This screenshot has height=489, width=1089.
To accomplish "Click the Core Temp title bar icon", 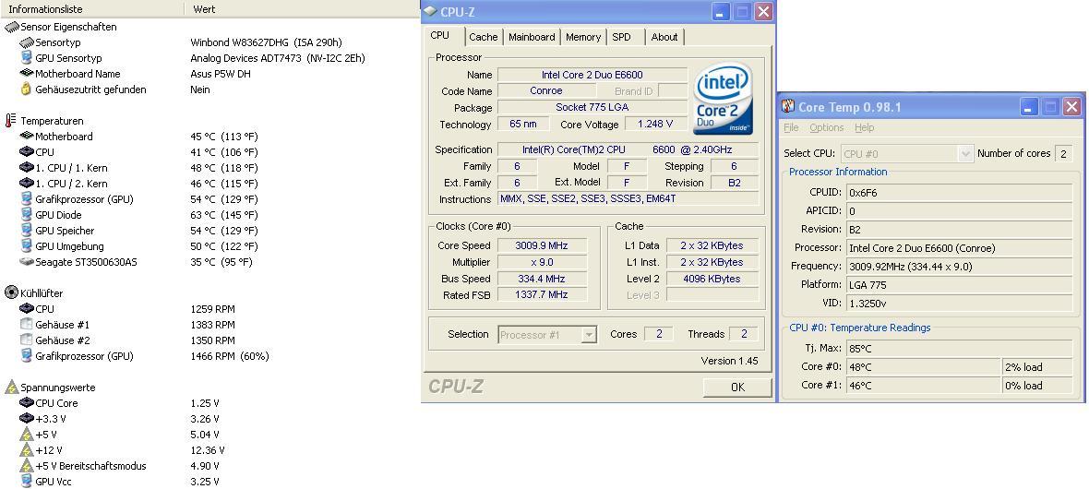I will tap(788, 106).
